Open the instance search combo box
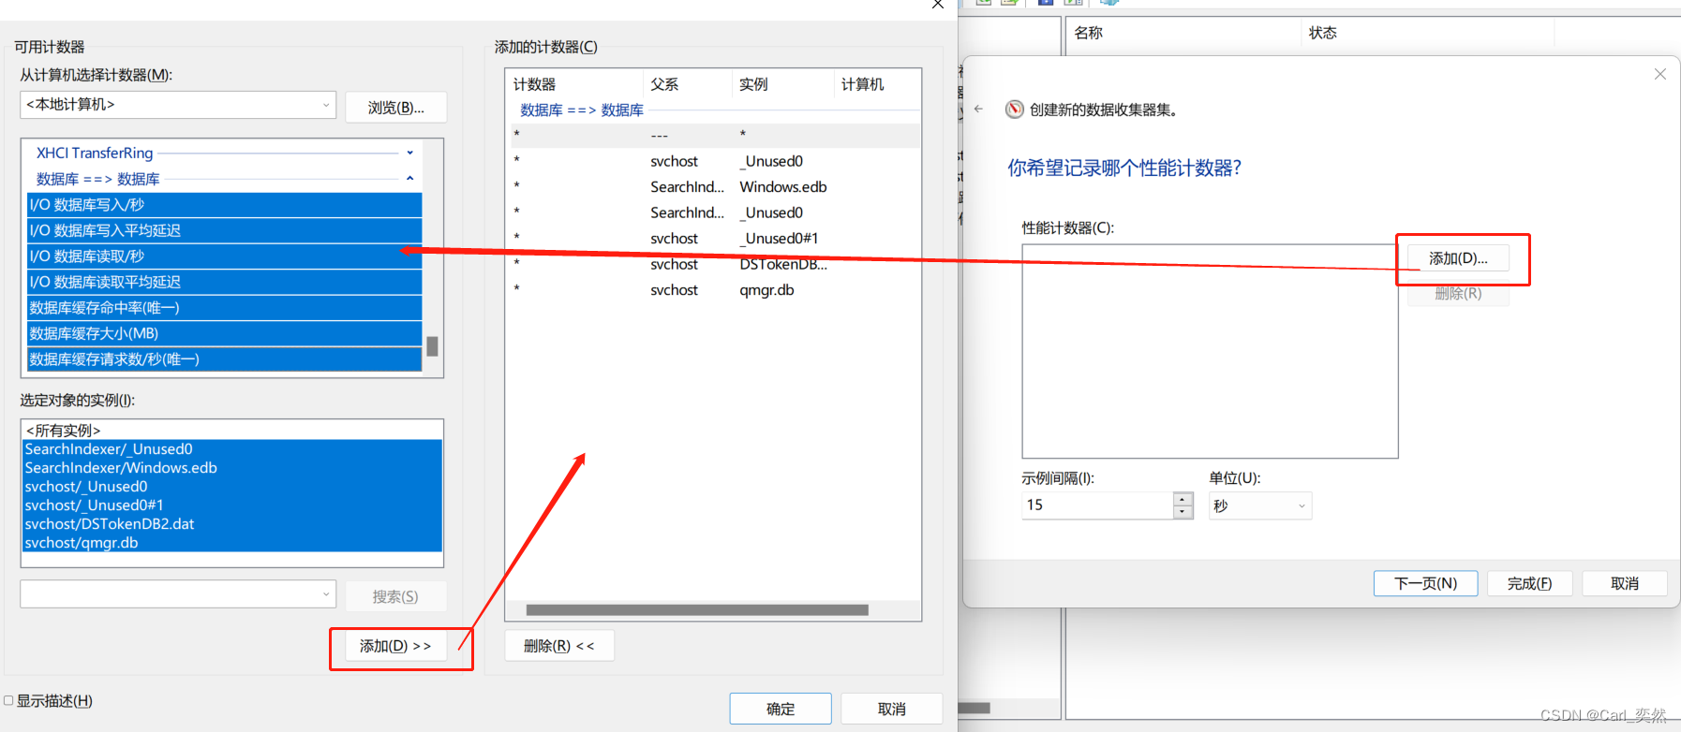Image resolution: width=1681 pixels, height=732 pixels. click(178, 593)
